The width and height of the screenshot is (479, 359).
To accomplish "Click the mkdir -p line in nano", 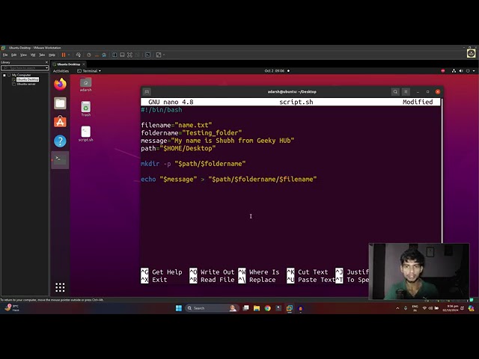I will pyautogui.click(x=193, y=164).
